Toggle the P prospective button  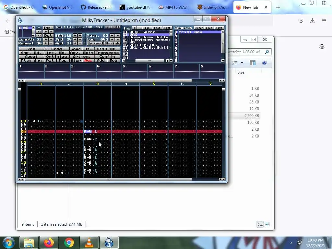click(111, 27)
